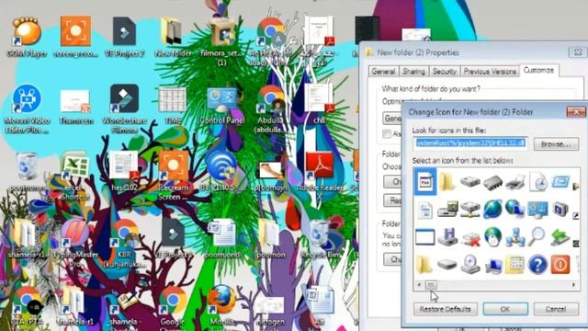This screenshot has width=588, height=331.
Task: Open the Previous Versions tab
Action: pyautogui.click(x=490, y=72)
